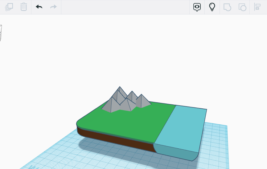Image resolution: width=267 pixels, height=169 pixels.
Task: Toggle Show All lightbulb icon
Action: coord(212,7)
